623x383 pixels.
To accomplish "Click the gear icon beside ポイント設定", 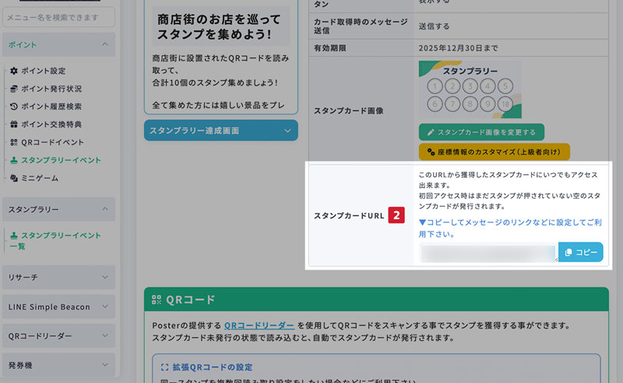I will (14, 71).
